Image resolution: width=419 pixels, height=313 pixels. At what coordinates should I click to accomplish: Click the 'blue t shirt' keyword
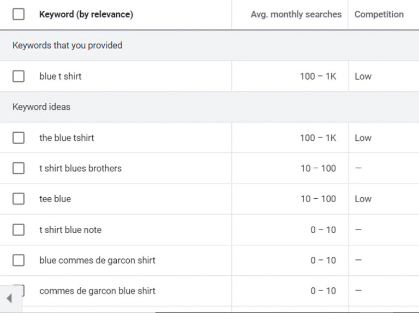[61, 76]
